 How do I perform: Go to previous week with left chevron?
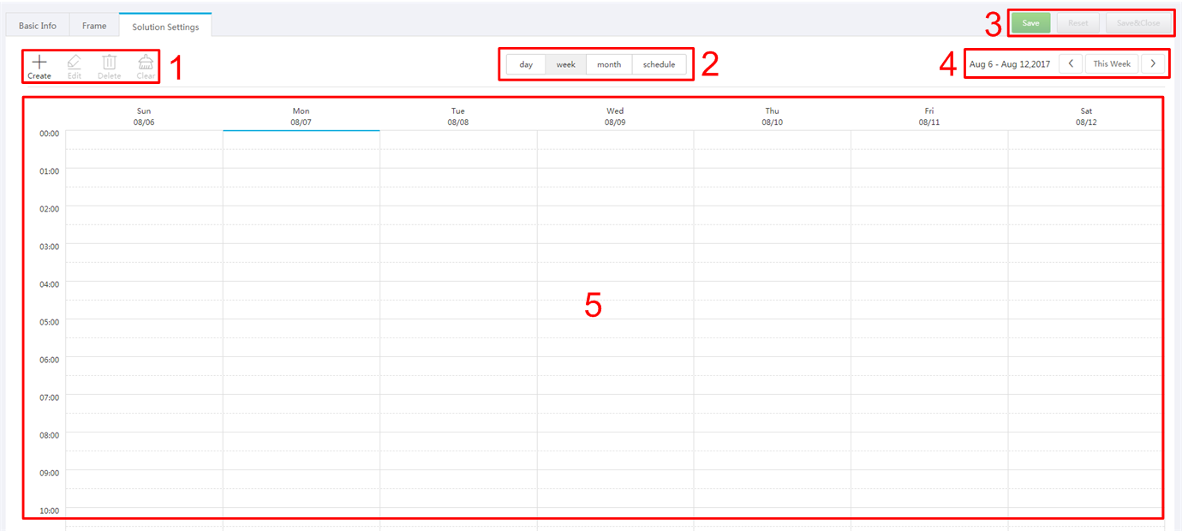pyautogui.click(x=1071, y=63)
